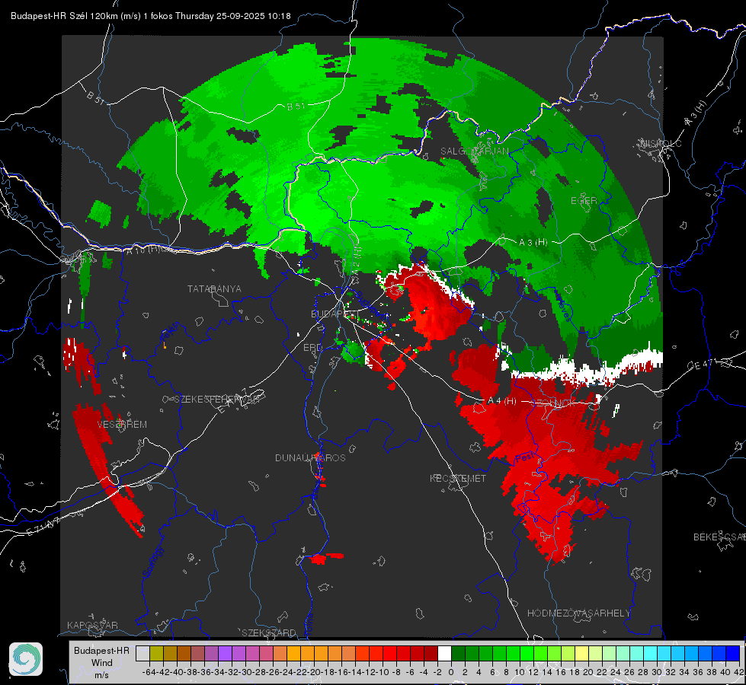This screenshot has width=746, height=685.
Task: Select the VESZPRÉM city label
Action: pyautogui.click(x=122, y=424)
